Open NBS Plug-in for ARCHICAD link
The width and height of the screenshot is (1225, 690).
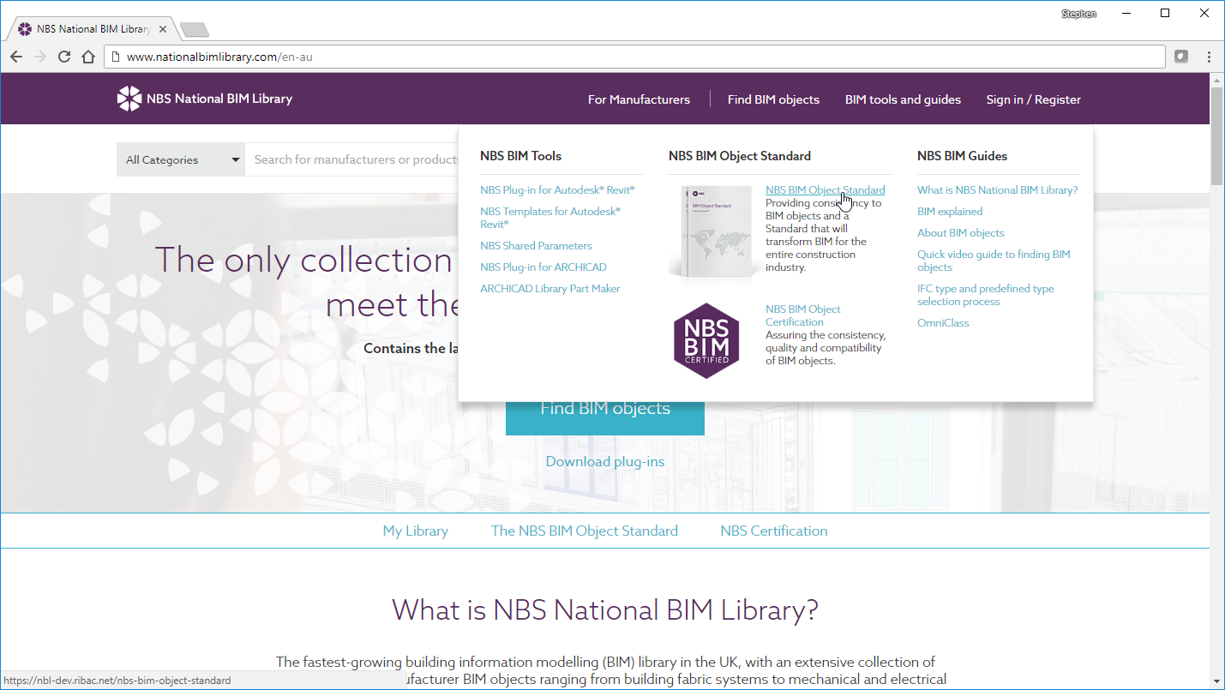tap(543, 267)
